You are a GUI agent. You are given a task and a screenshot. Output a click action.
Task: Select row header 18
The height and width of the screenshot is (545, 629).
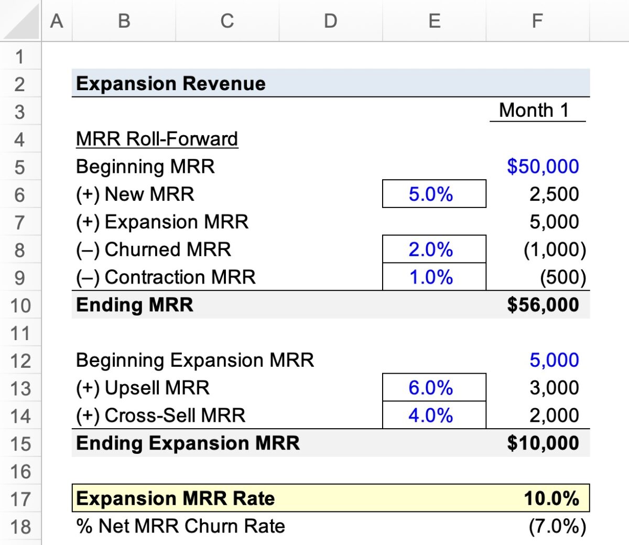pos(20,526)
